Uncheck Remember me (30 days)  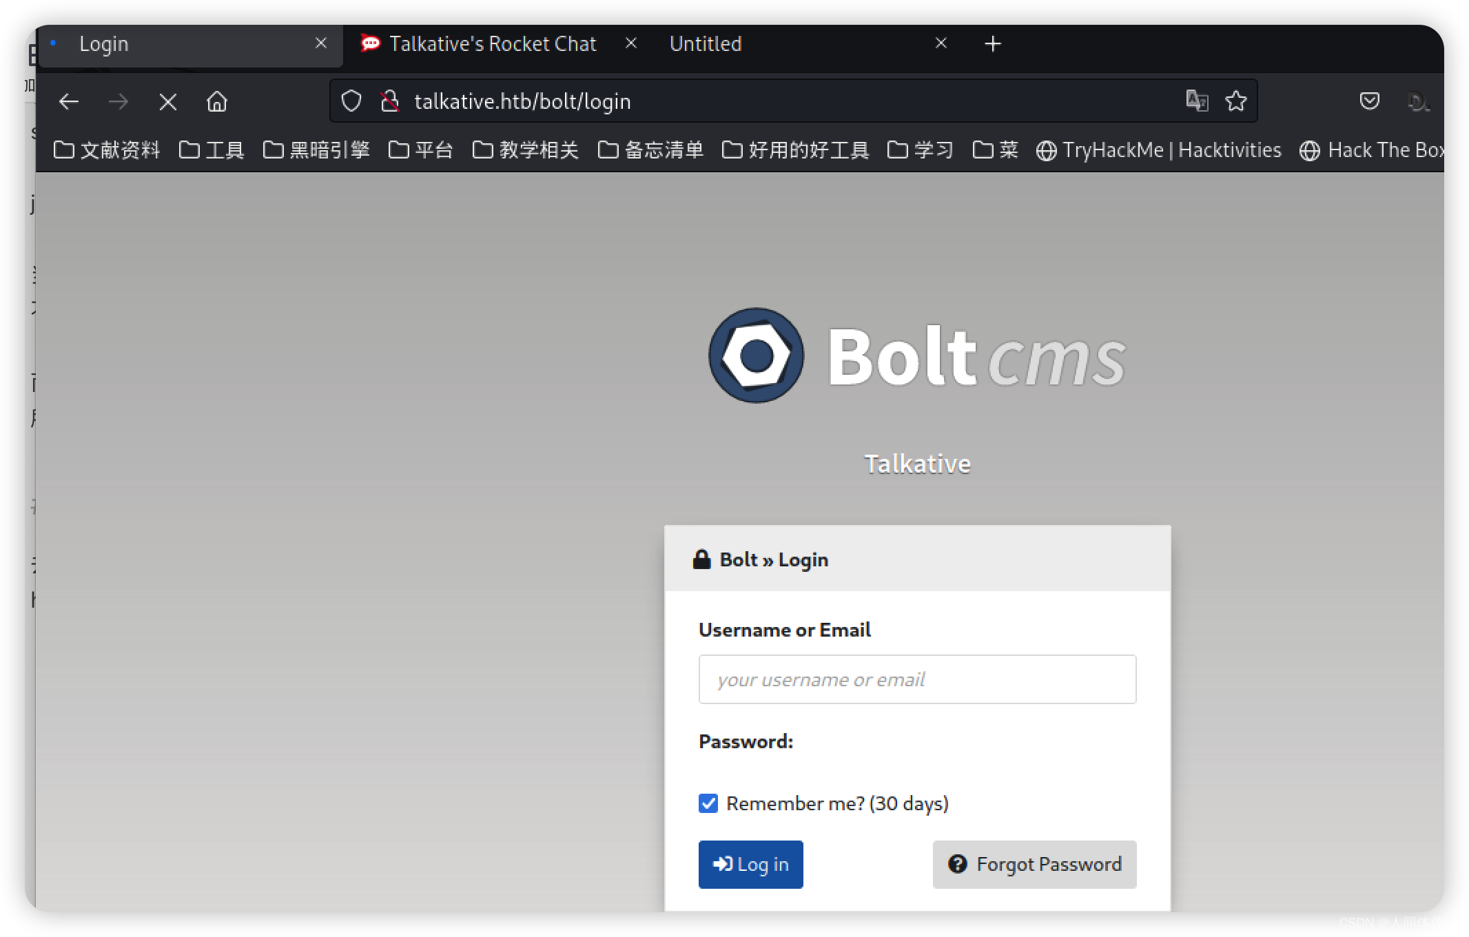(x=708, y=803)
